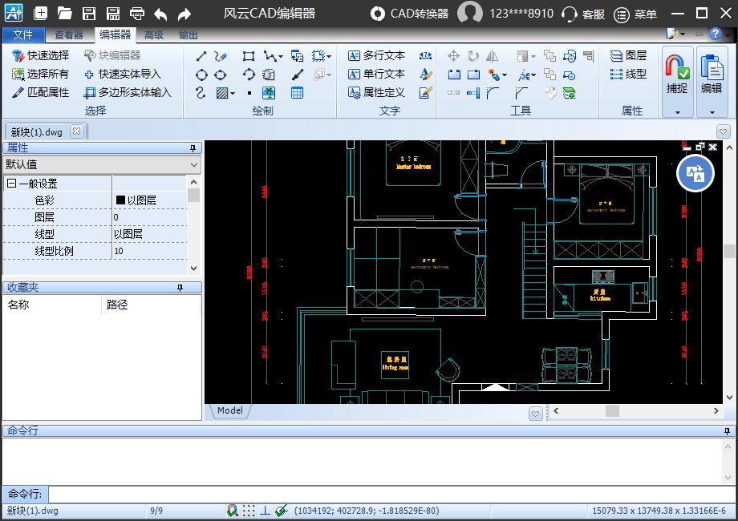This screenshot has height=521, width=738.
Task: Open the 文件 menu
Action: [x=22, y=34]
